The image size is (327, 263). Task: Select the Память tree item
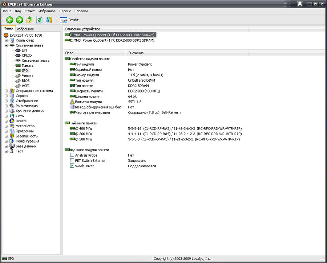pyautogui.click(x=28, y=66)
